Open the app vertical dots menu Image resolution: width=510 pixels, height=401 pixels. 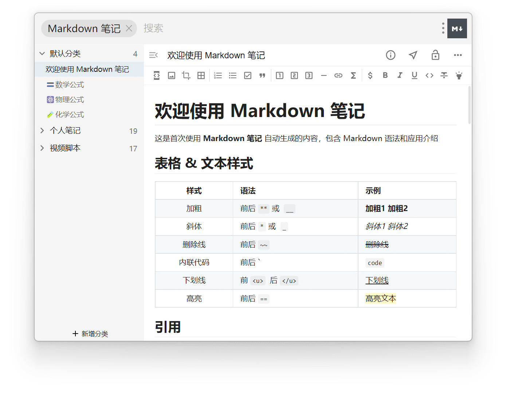[443, 28]
